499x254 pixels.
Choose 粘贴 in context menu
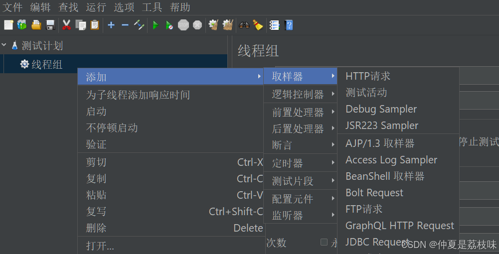[170, 195]
